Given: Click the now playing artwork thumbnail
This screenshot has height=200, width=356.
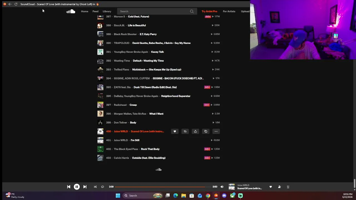Looking at the screenshot, I should pyautogui.click(x=232, y=187).
